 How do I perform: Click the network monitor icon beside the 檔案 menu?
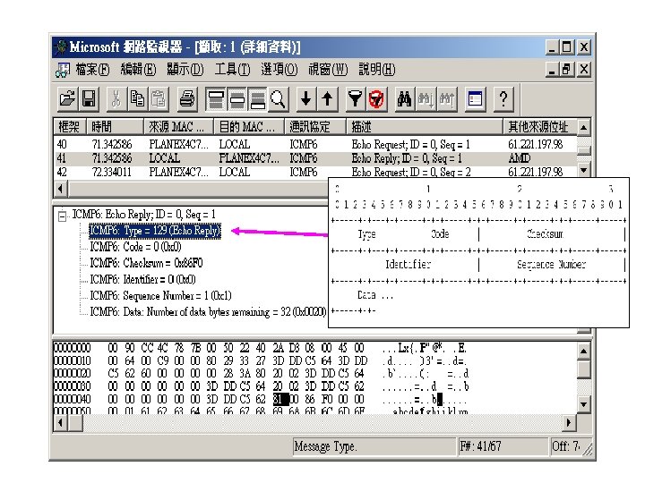pyautogui.click(x=63, y=70)
